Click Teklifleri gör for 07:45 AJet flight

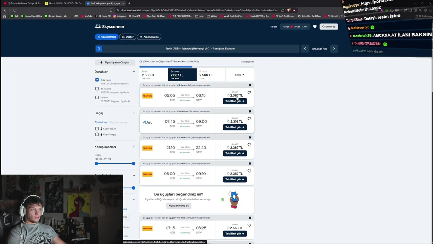pos(235,127)
